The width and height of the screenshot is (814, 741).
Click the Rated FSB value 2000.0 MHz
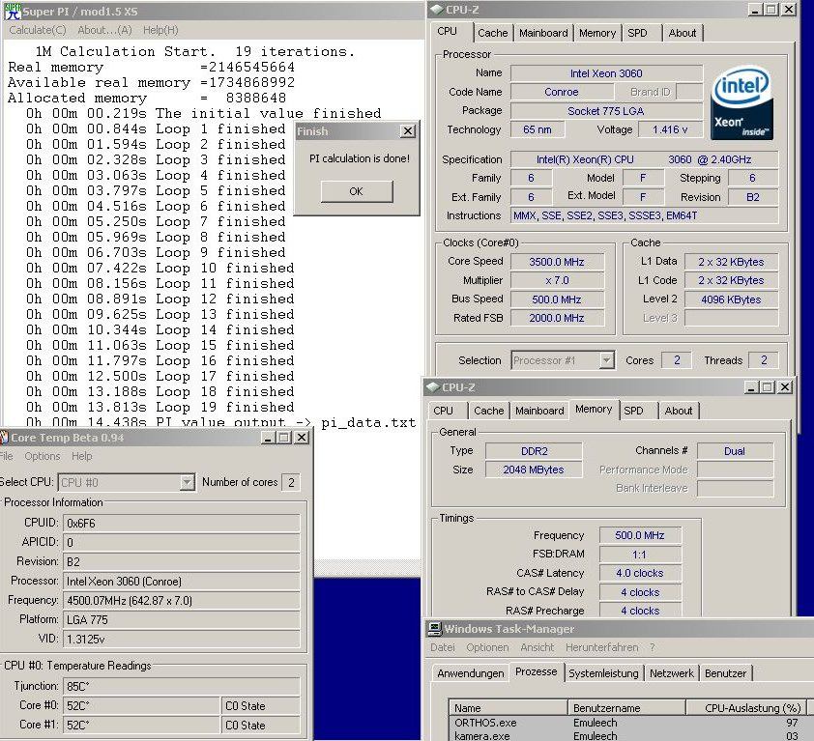point(557,318)
